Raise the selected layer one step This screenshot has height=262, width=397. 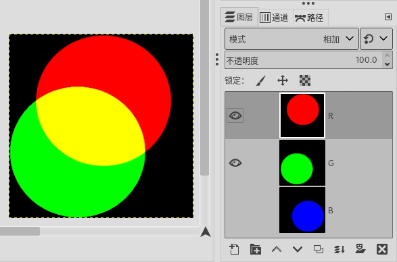277,250
